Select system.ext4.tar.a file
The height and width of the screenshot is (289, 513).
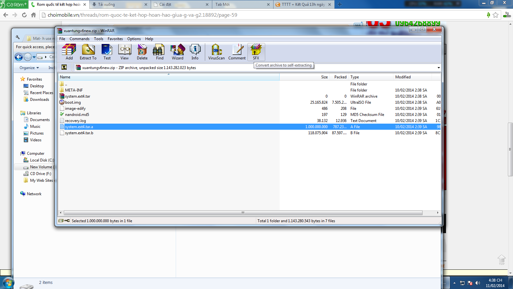249,127
